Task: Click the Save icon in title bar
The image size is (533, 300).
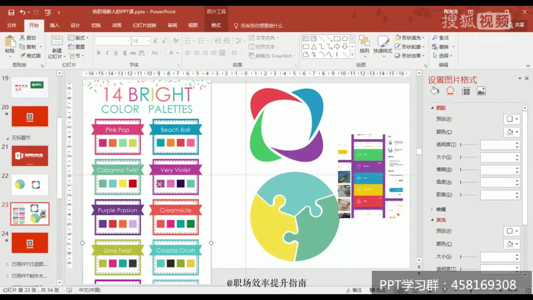Action: [11, 12]
